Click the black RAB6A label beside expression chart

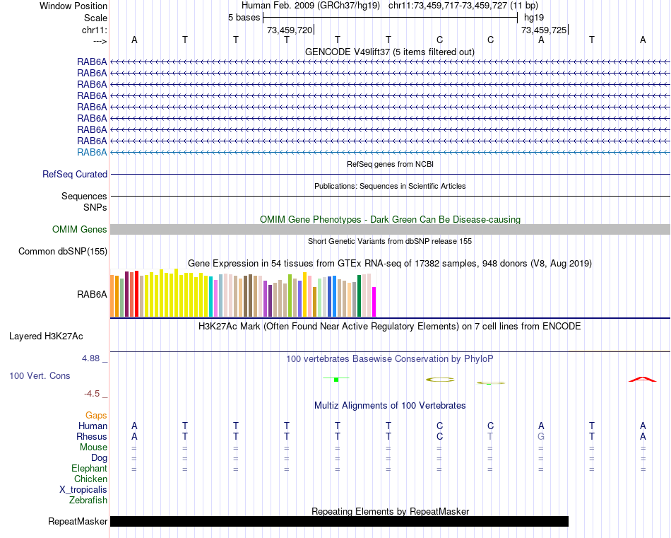(x=92, y=294)
